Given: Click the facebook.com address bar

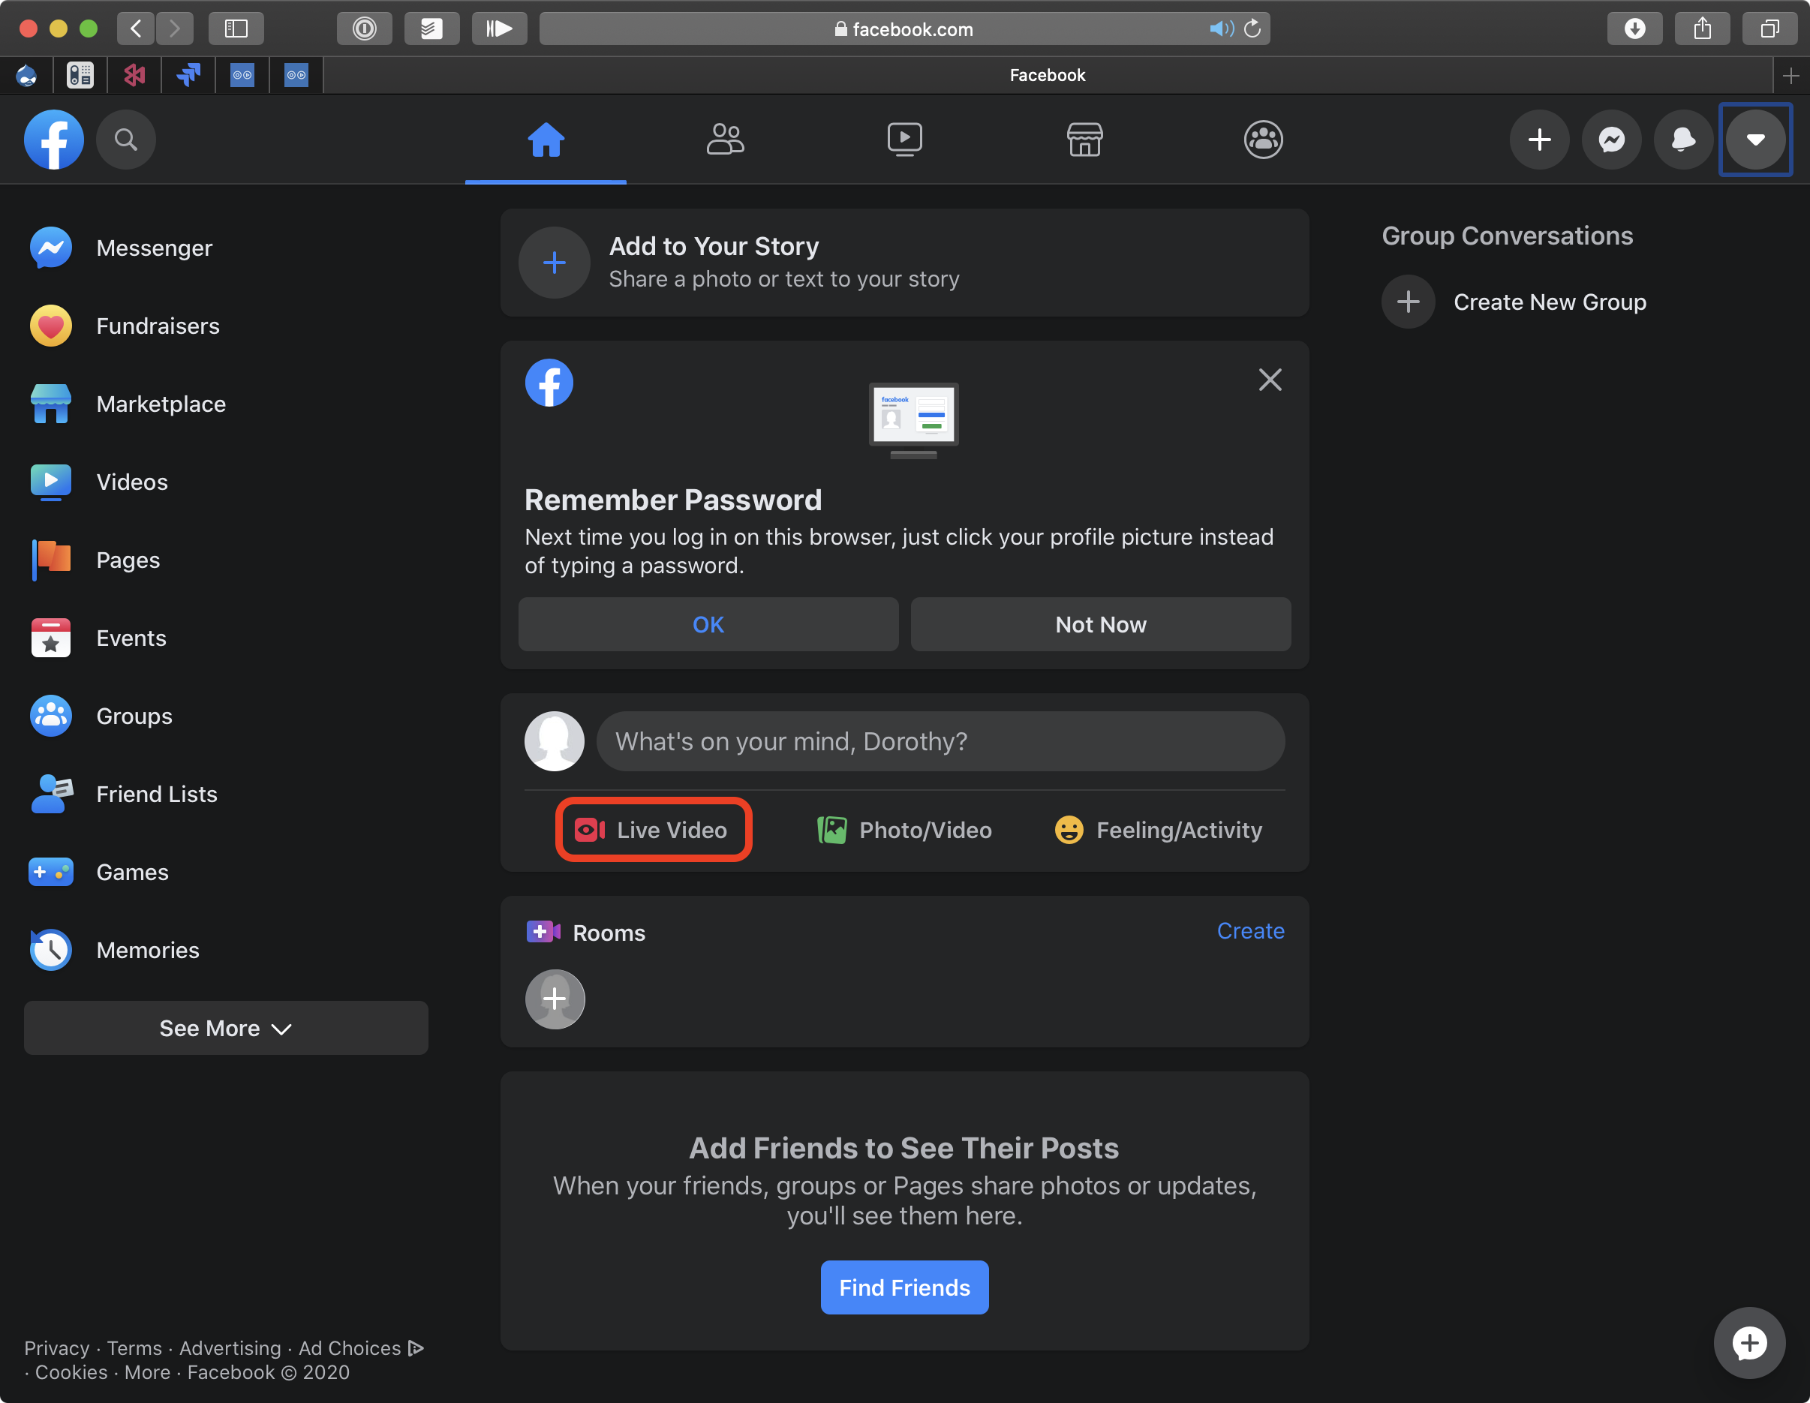Looking at the screenshot, I should click(904, 29).
